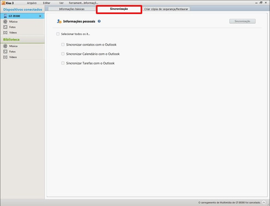
Task: Click the Informações pessoais section title
Action: pyautogui.click(x=79, y=21)
